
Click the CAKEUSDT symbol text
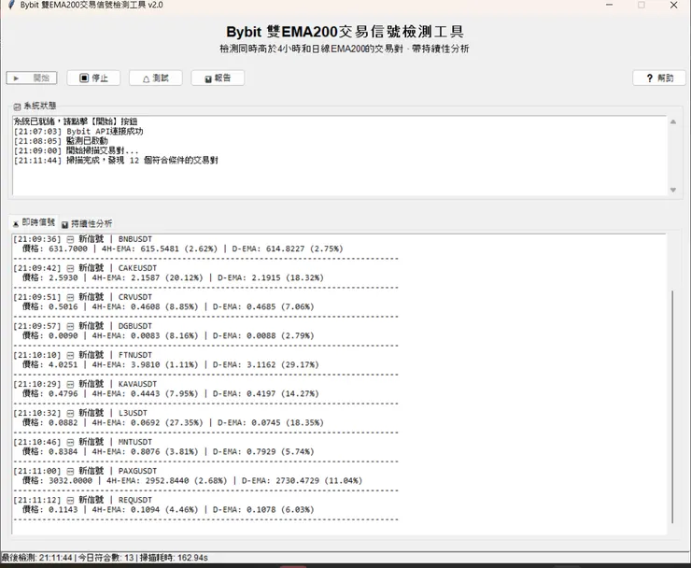pos(137,268)
